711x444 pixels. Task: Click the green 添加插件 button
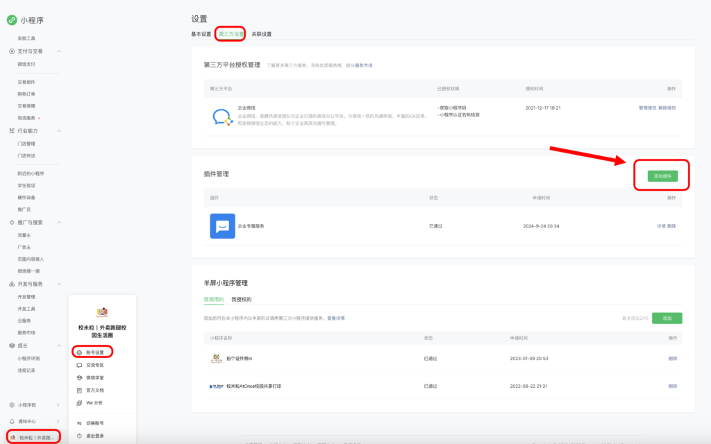pyautogui.click(x=662, y=176)
